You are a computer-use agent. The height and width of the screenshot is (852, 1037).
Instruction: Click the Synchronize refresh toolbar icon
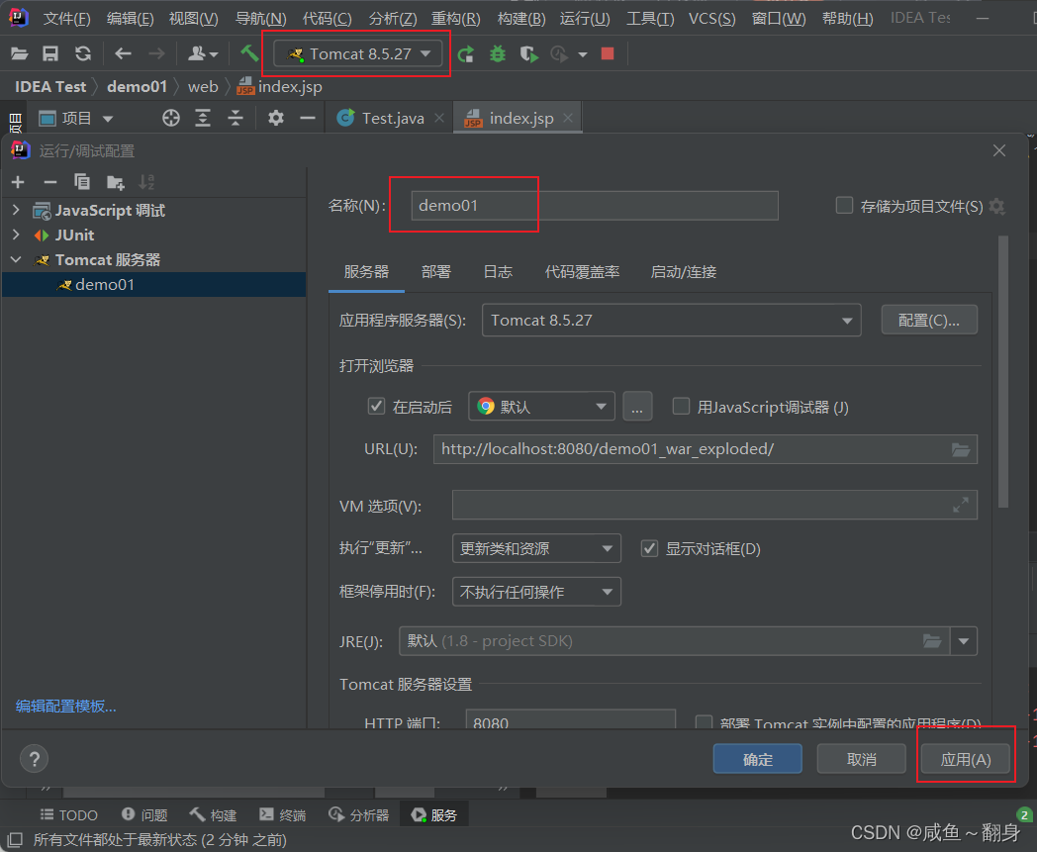click(83, 53)
